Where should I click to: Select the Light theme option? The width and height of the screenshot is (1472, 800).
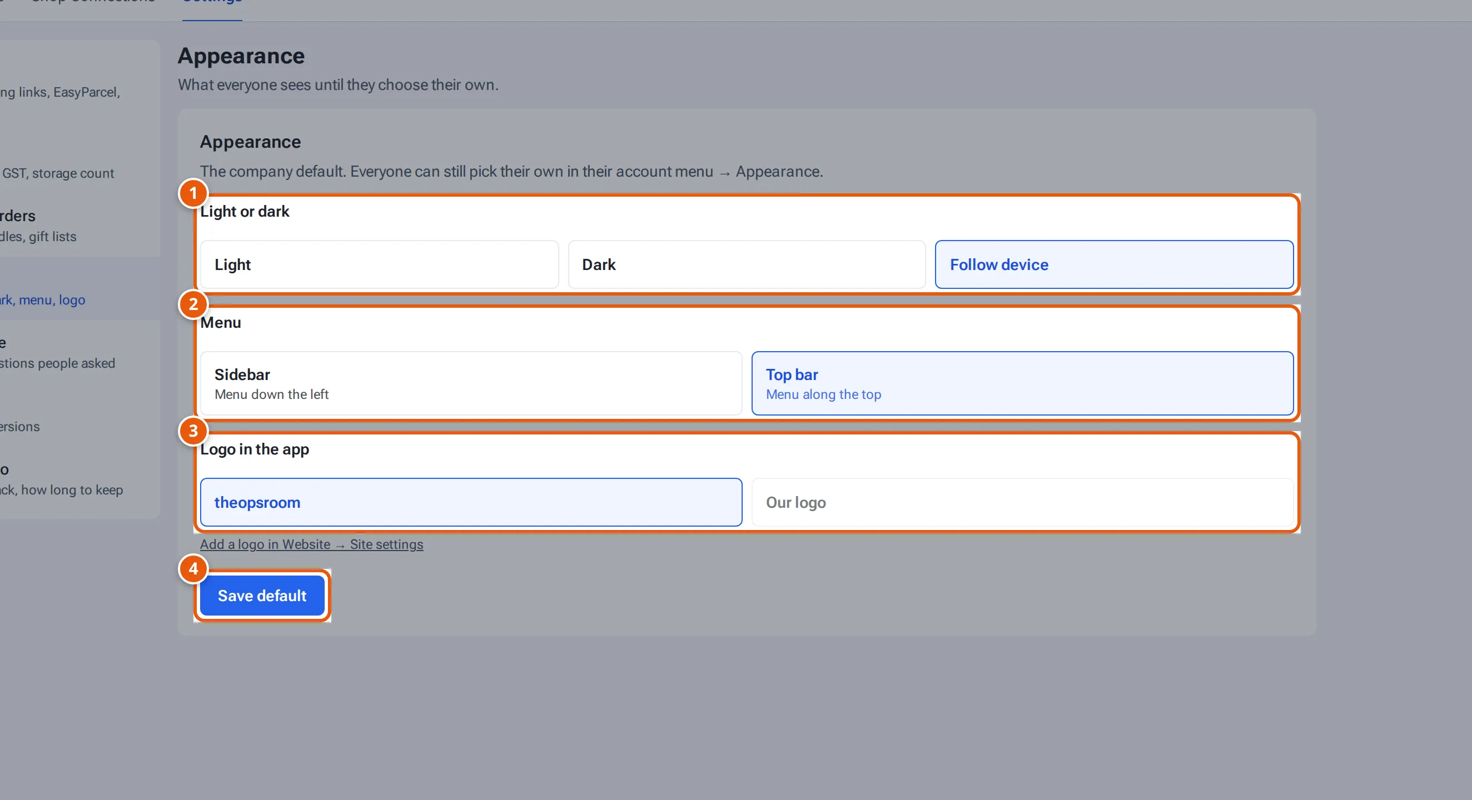[379, 264]
